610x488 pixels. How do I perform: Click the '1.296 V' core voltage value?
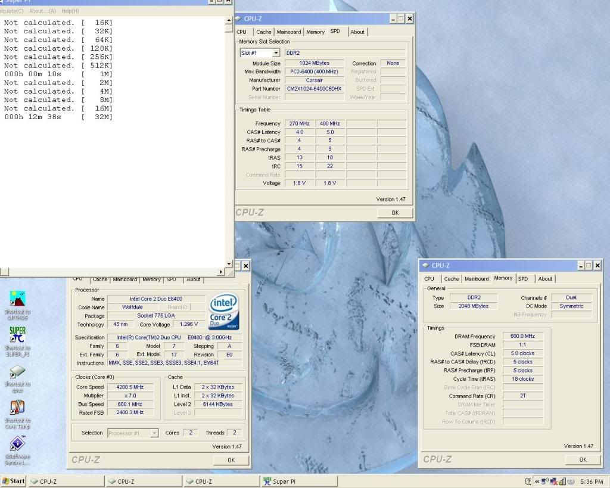(189, 324)
